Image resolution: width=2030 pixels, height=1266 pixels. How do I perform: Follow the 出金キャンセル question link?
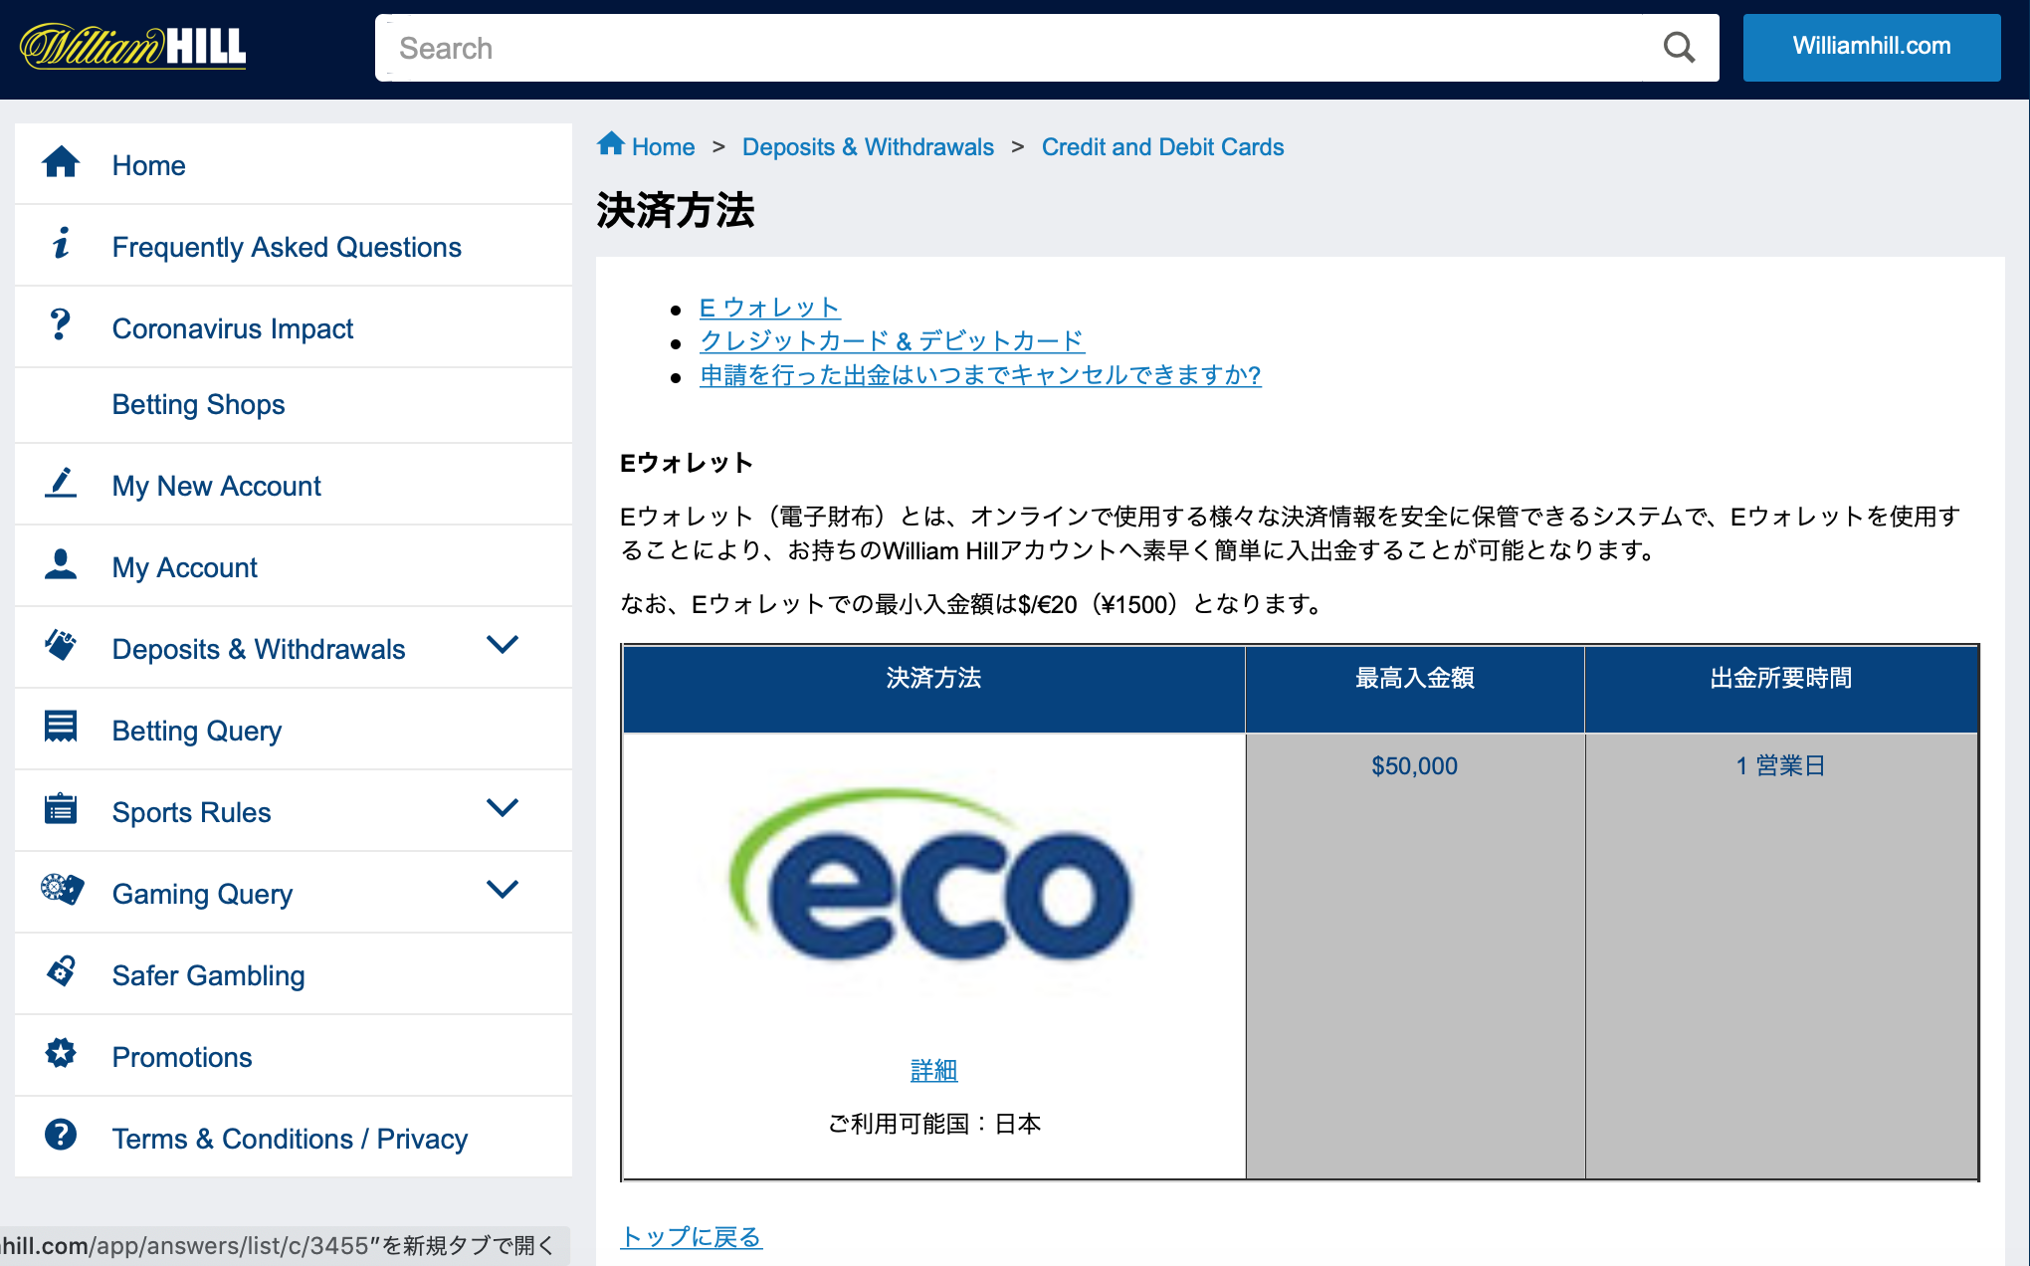coord(980,375)
